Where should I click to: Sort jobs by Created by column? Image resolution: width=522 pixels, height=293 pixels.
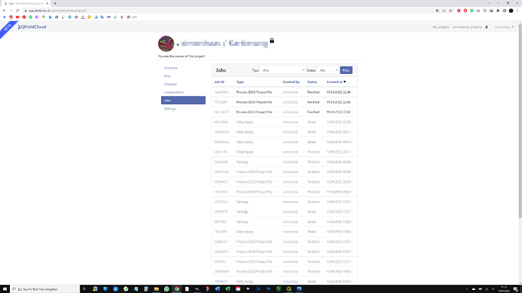[x=291, y=82]
